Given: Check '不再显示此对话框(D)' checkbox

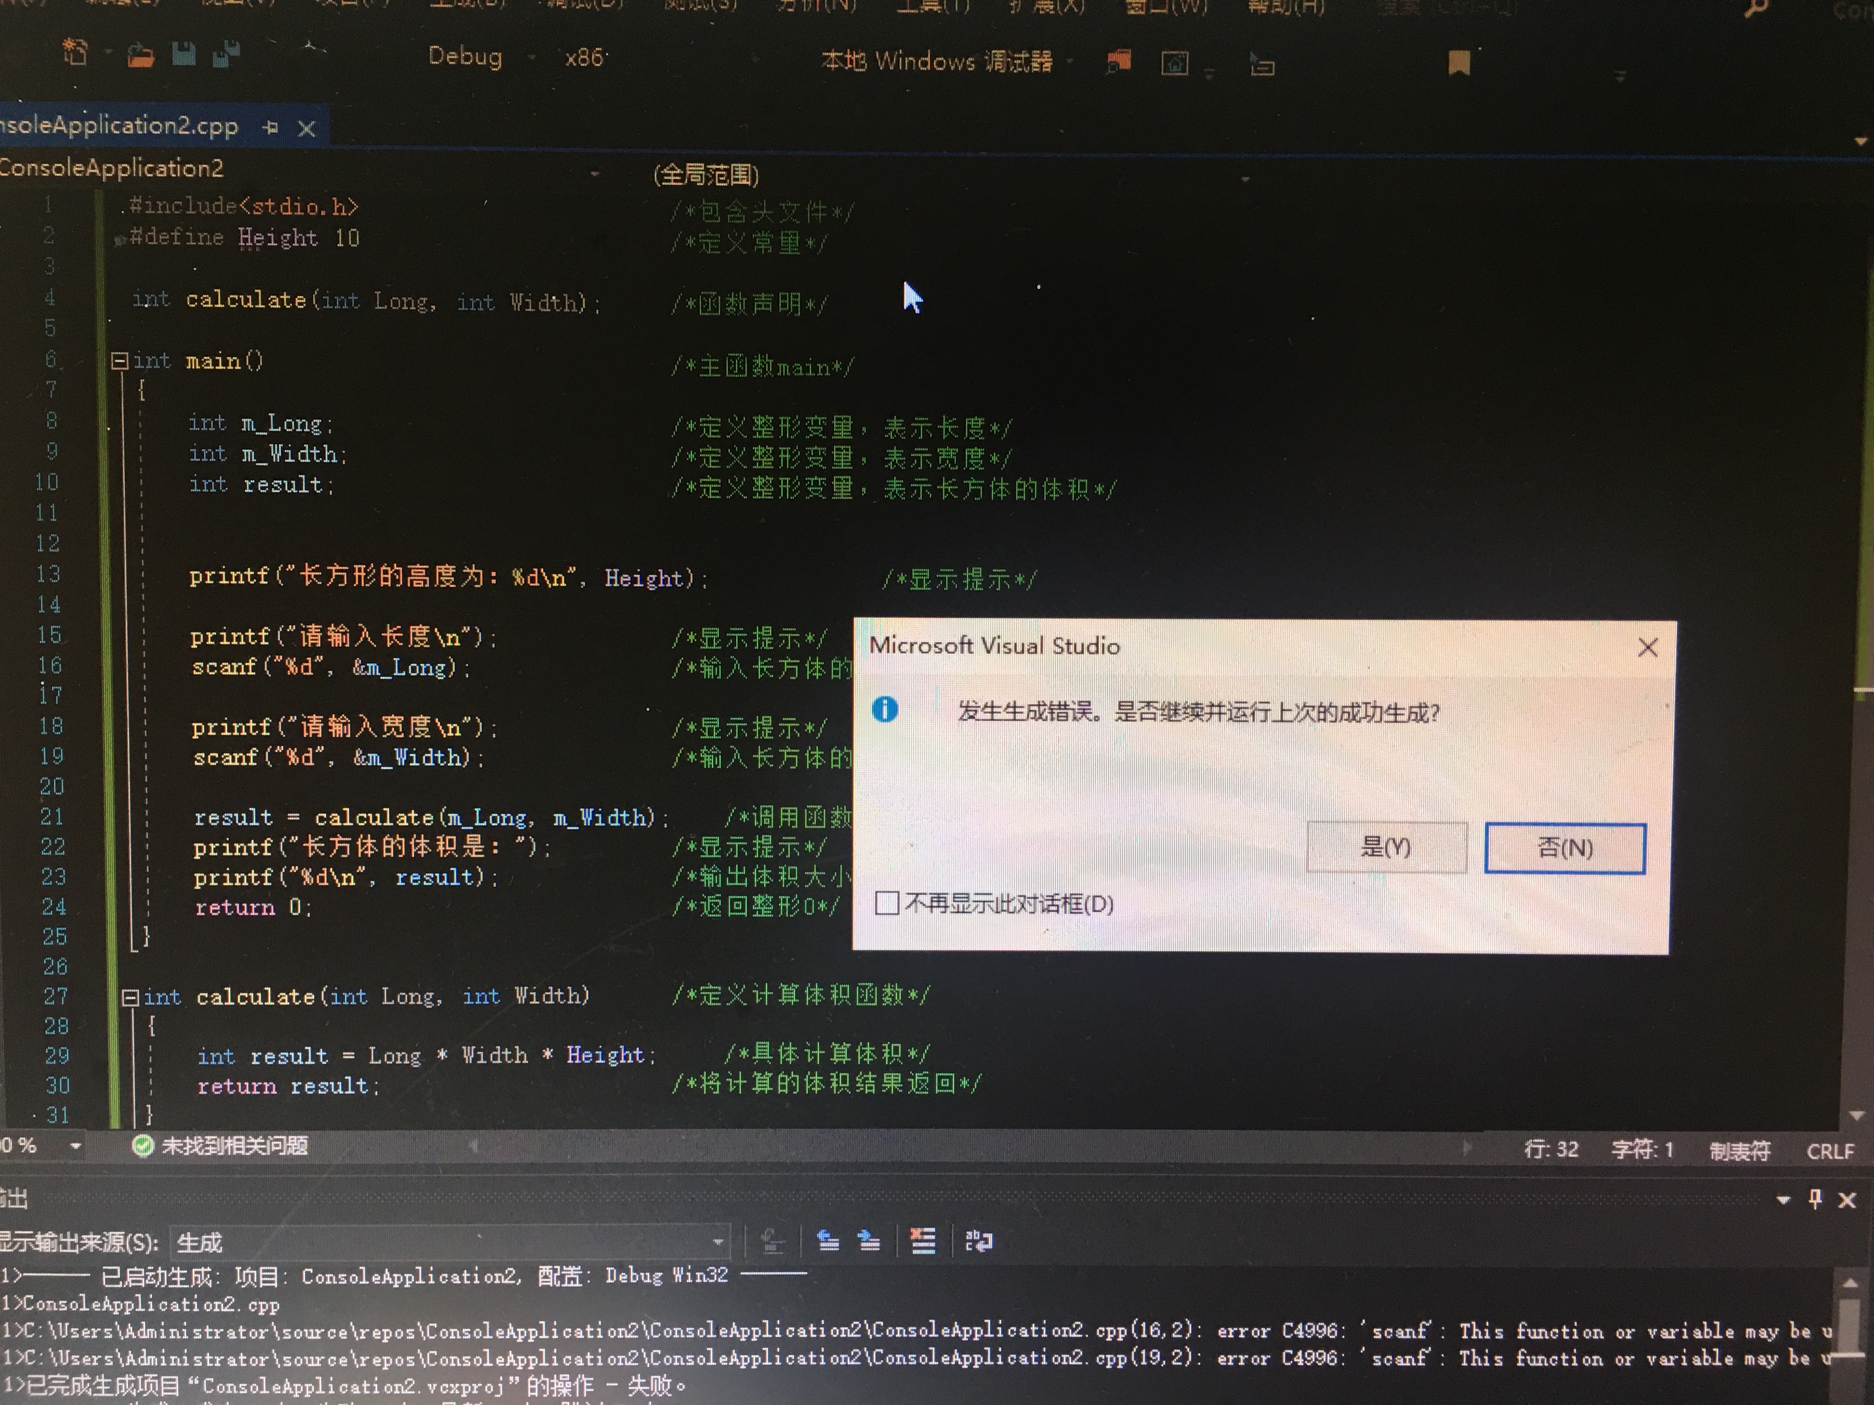Looking at the screenshot, I should 886,903.
